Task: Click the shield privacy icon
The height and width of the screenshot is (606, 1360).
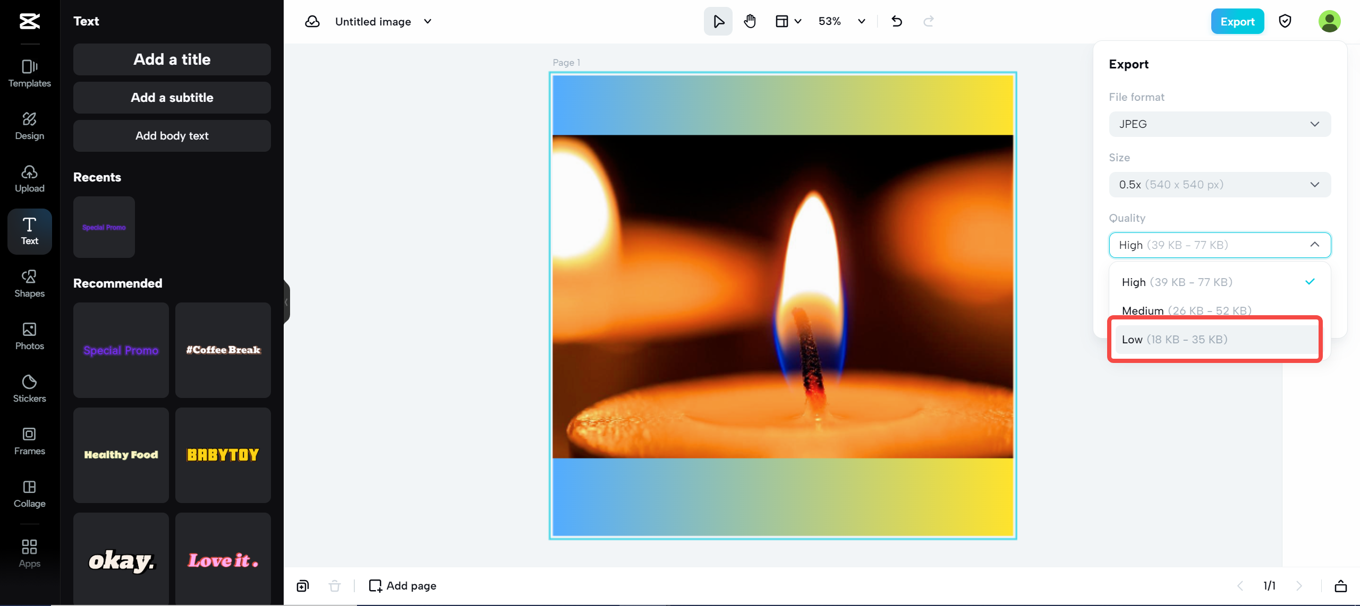Action: pyautogui.click(x=1285, y=21)
